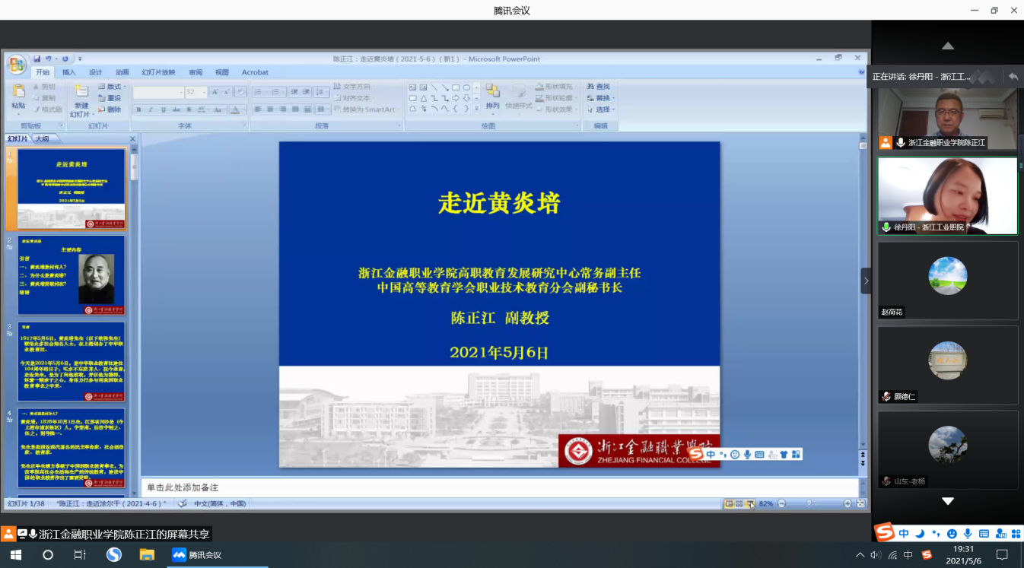Screen dimensions: 1024x568
Task: Expand the shapes gallery More arrow
Action: coord(476,109)
